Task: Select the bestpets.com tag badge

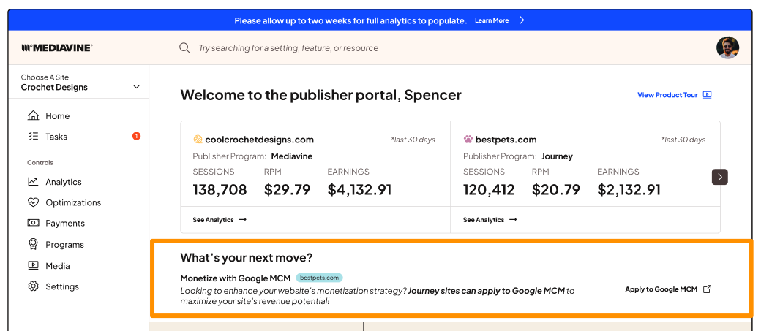Action: click(320, 278)
